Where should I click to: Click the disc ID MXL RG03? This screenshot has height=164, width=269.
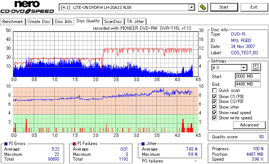pos(241,41)
